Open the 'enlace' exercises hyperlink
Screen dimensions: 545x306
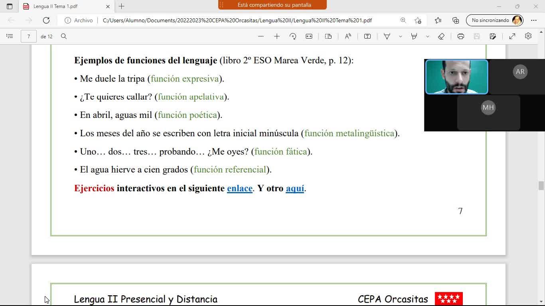point(240,188)
